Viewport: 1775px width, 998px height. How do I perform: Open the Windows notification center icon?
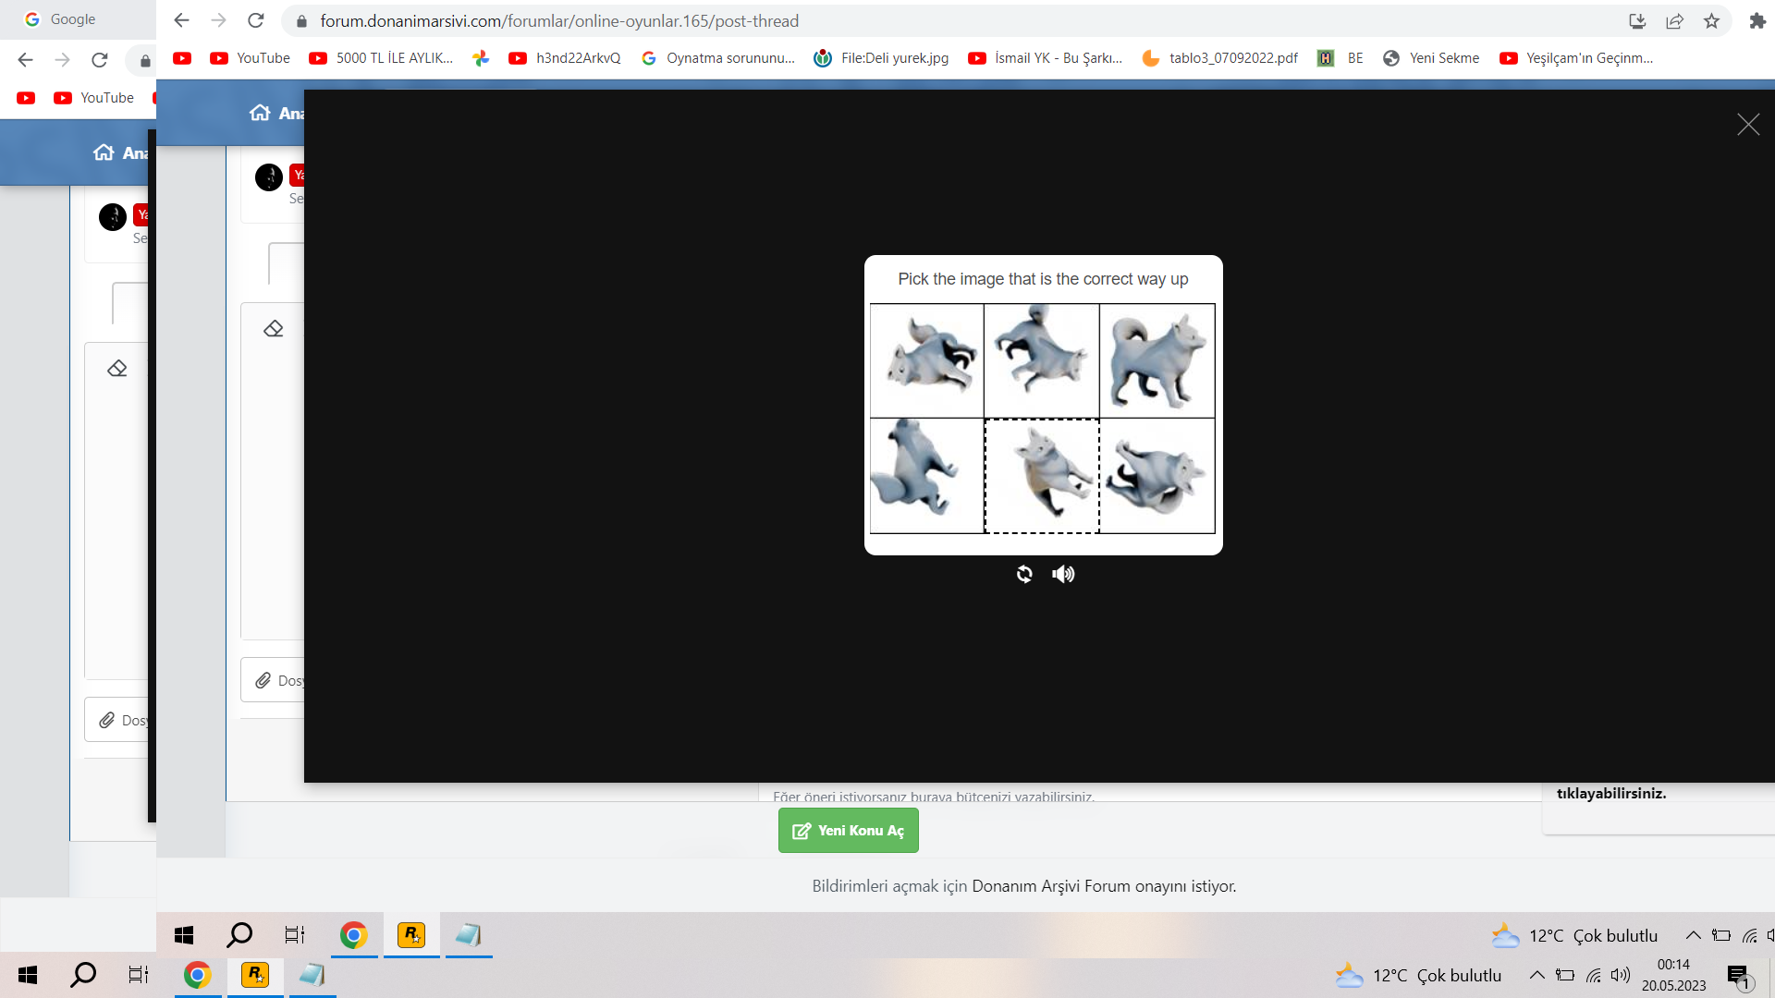[1738, 976]
